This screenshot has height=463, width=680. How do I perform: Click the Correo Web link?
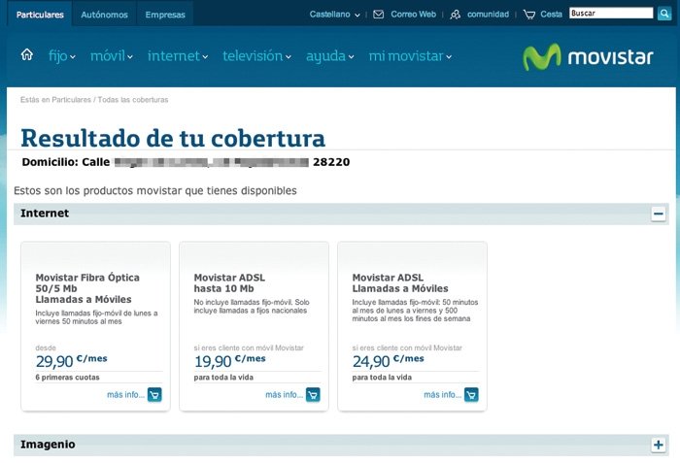click(x=413, y=15)
